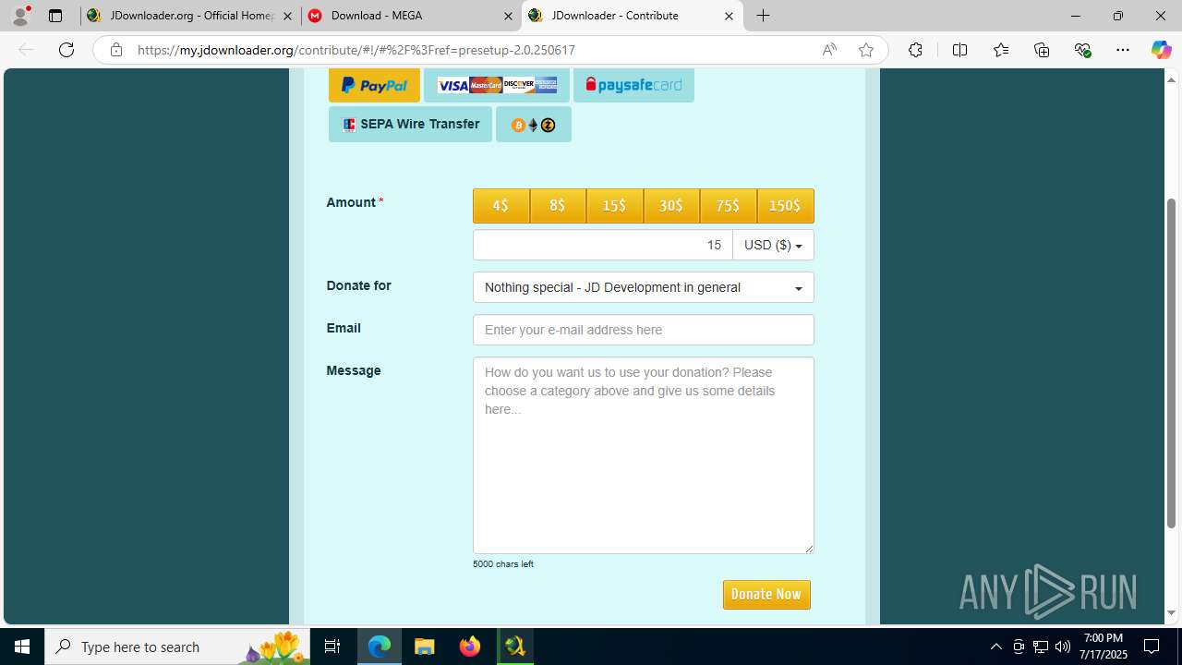The height and width of the screenshot is (665, 1182).
Task: Click the page scrollbar down arrow
Action: coord(1172,613)
